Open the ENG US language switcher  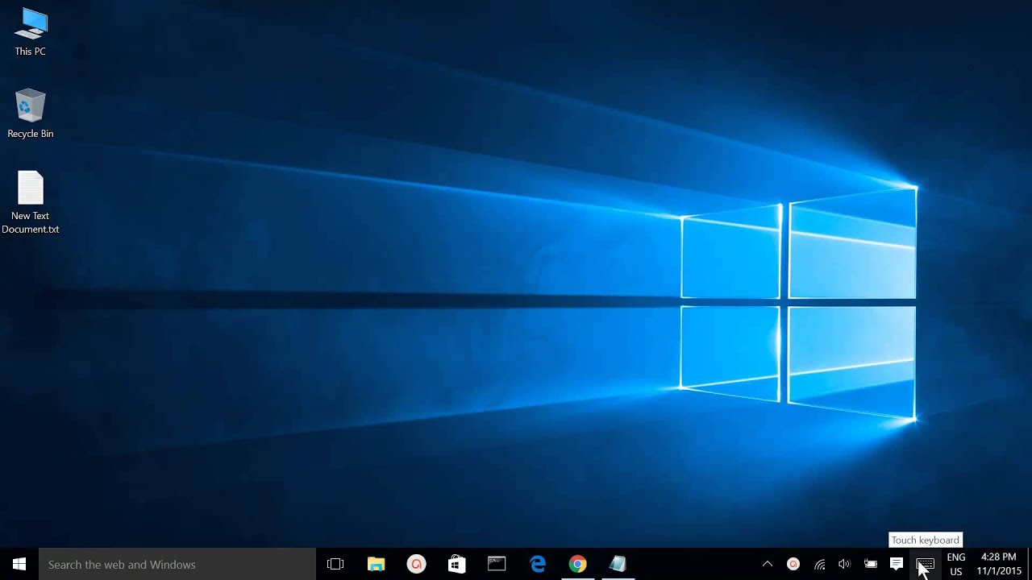[955, 564]
